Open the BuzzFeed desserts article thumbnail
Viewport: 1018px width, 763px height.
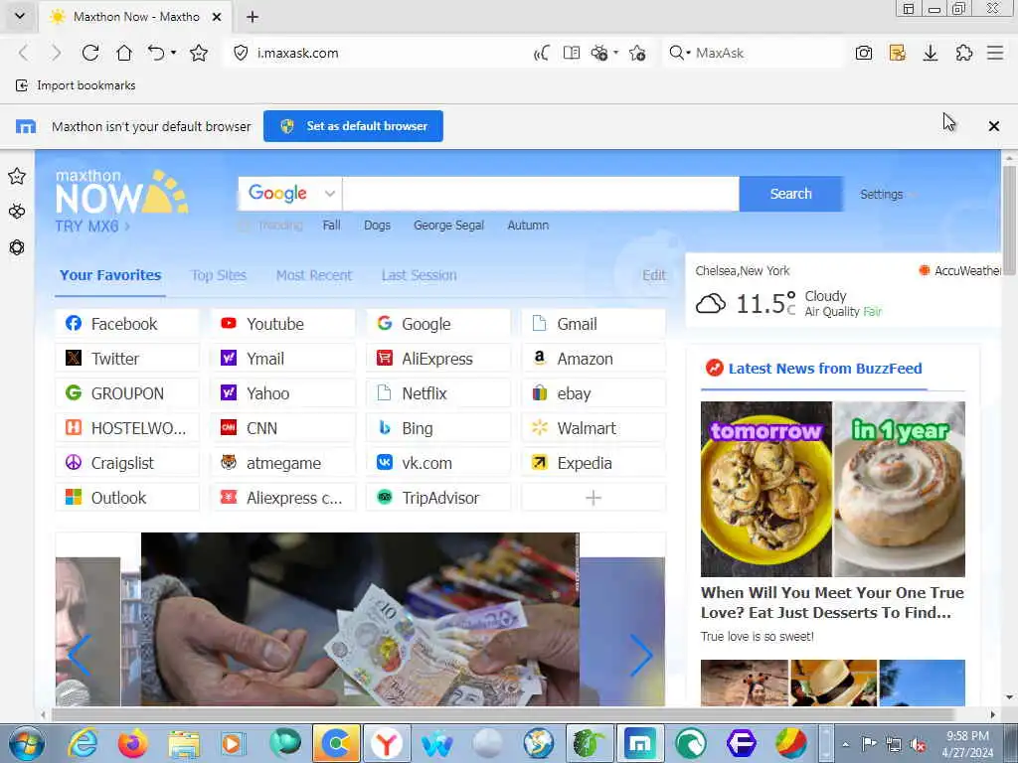pos(832,489)
